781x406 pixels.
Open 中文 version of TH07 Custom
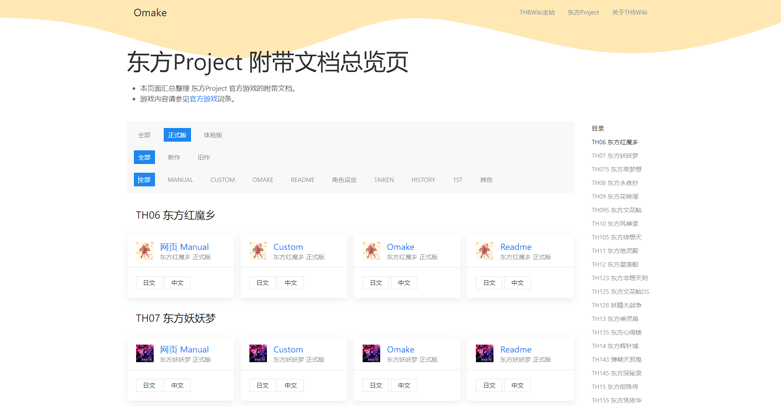pos(291,385)
